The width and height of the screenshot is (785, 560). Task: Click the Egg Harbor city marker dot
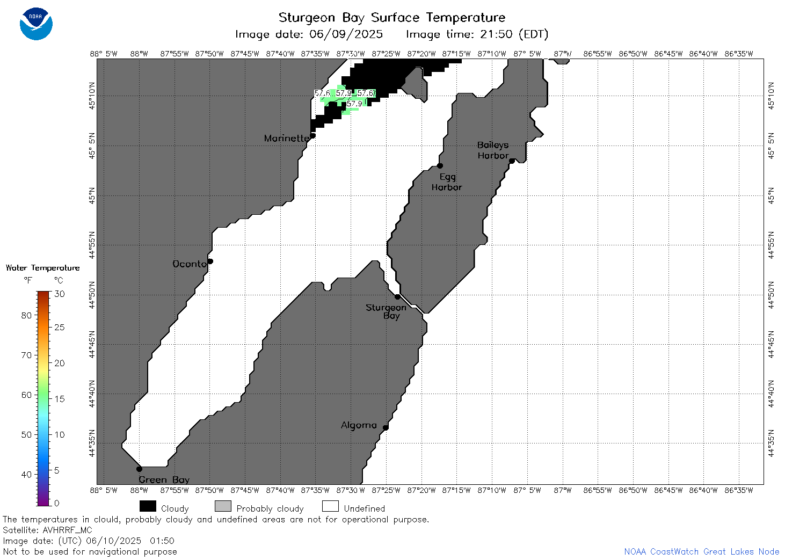click(x=440, y=165)
